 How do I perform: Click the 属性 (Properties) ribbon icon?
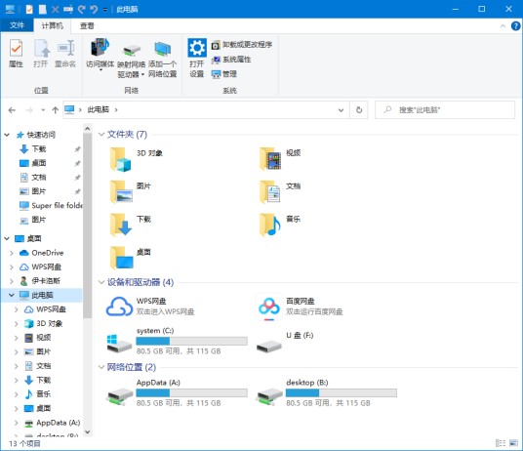16,54
